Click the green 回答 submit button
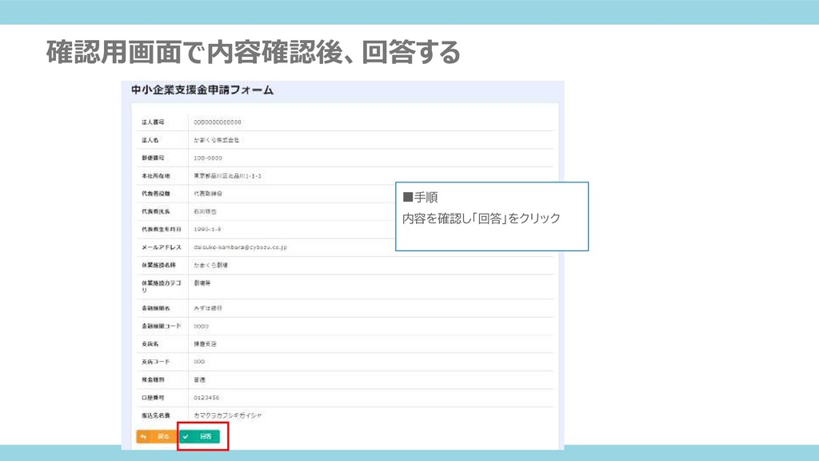819x461 pixels. pyautogui.click(x=200, y=436)
